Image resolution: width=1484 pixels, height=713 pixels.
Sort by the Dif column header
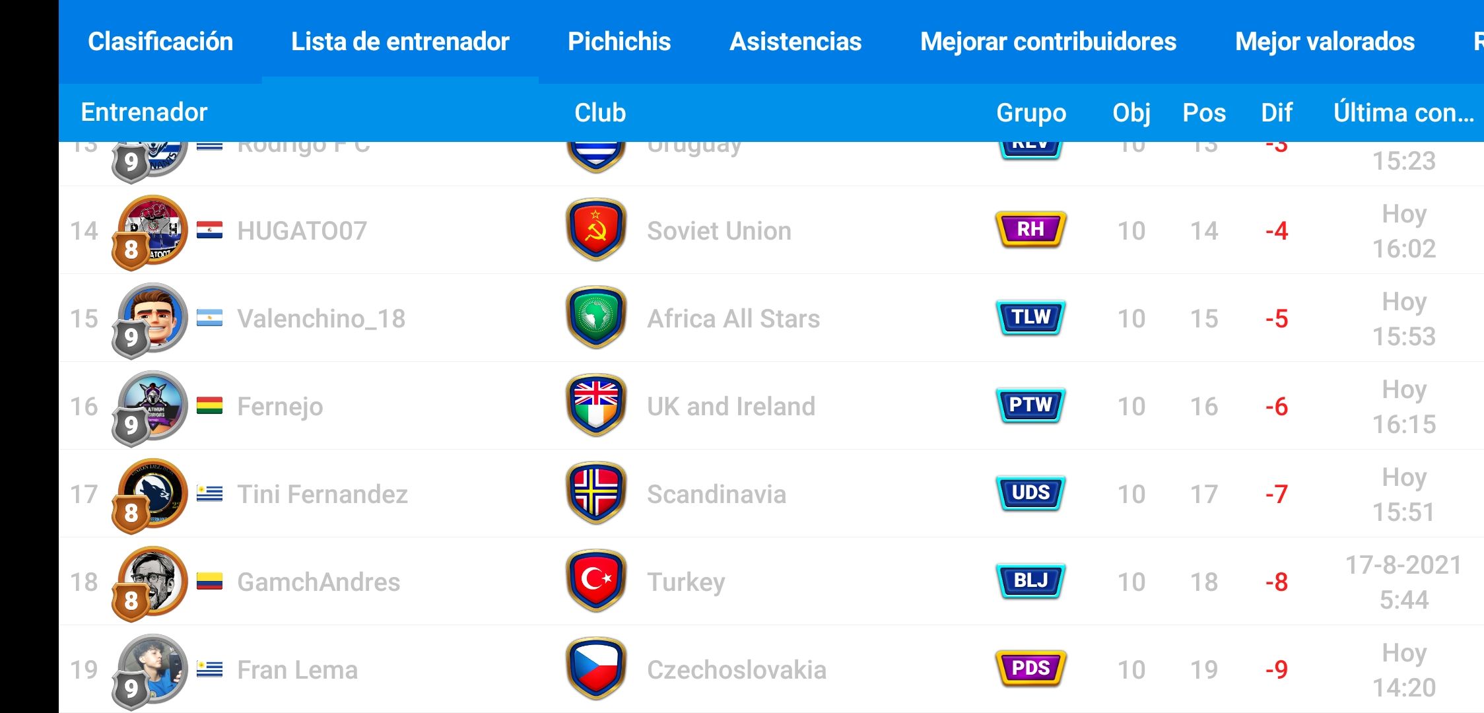click(x=1277, y=113)
